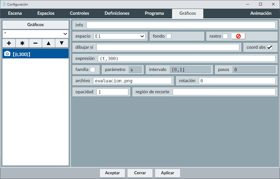The image size is (280, 179).
Task: Click the archivo field with evaluacion.png
Action: click(132, 81)
